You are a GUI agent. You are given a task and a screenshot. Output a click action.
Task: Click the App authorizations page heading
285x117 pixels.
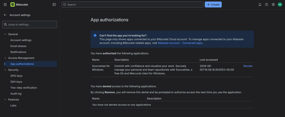pos(110,20)
